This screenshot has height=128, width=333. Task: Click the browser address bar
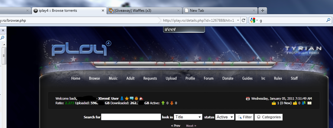(78, 20)
